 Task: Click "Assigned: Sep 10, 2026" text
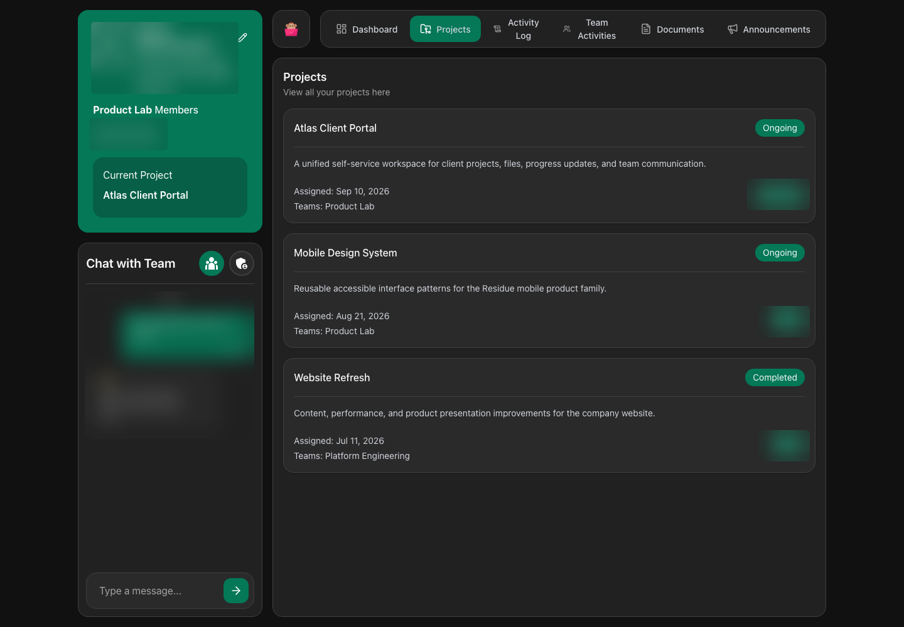pyautogui.click(x=342, y=191)
